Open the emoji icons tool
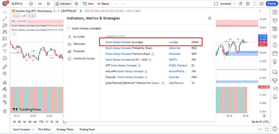Screen dimensions: 279x134 [5, 58]
